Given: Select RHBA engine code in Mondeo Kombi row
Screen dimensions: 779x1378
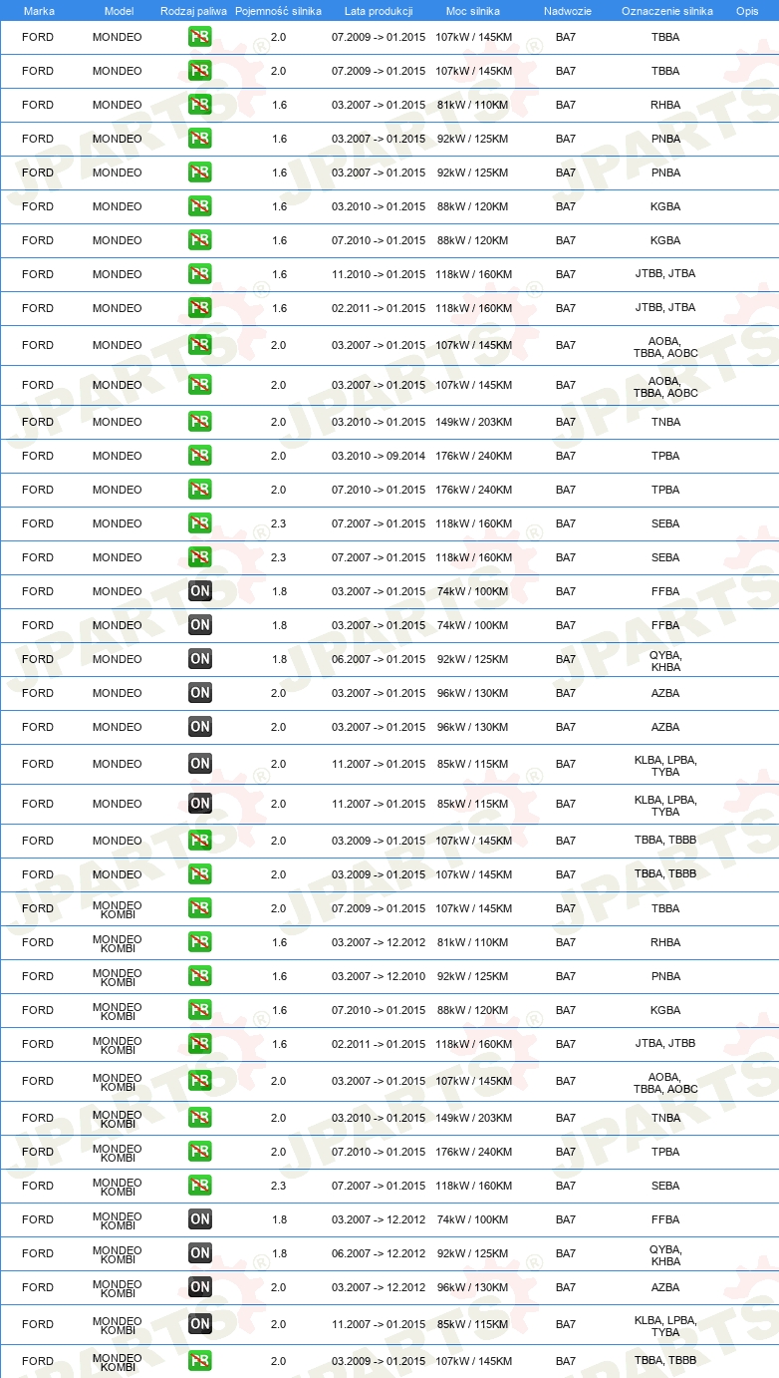Looking at the screenshot, I should coord(665,942).
